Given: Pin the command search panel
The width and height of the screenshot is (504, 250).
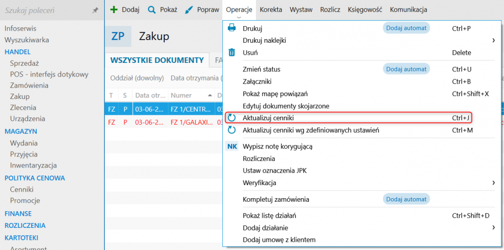Looking at the screenshot, I should coord(95,10).
